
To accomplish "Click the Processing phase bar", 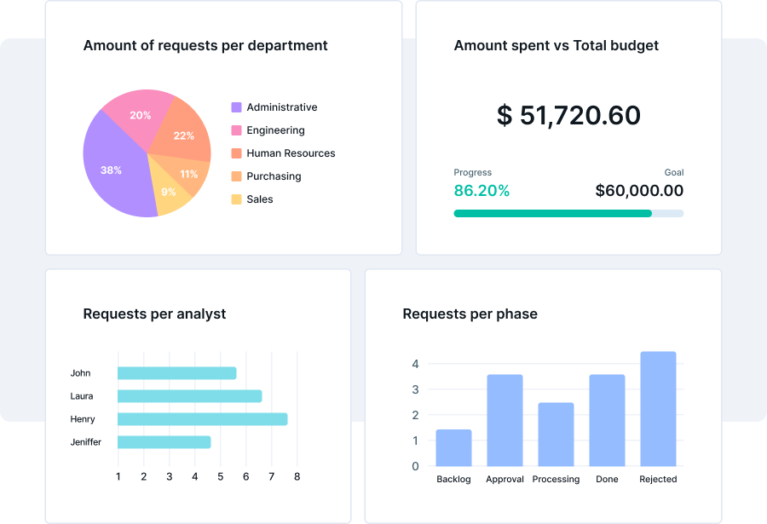I will (x=556, y=435).
